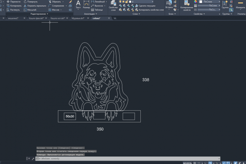The height and width of the screenshot is (164, 246).
Task: Expand the Свойства panel
Action: point(199,14)
